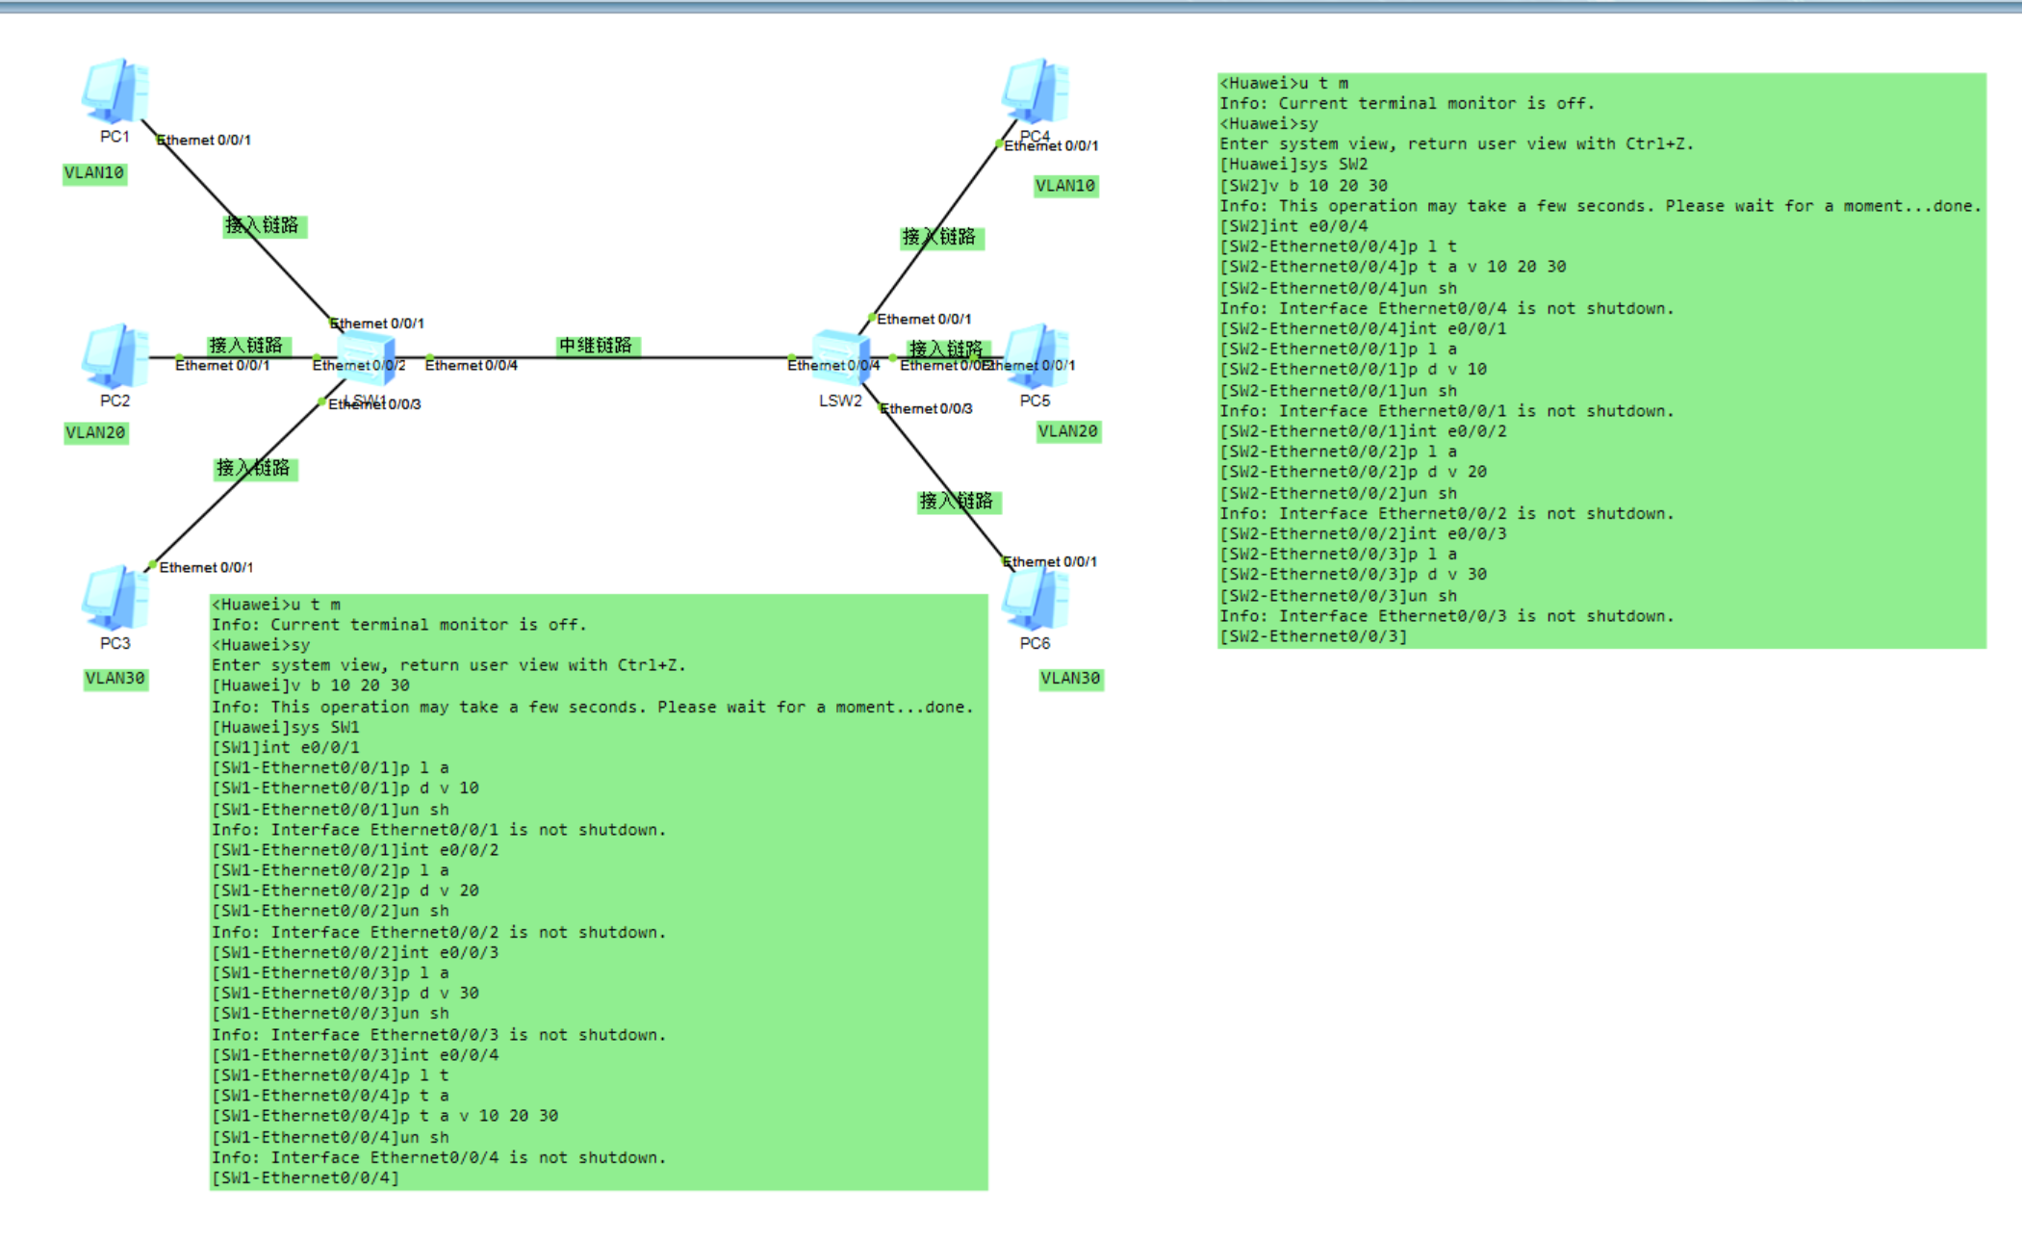2022x1241 pixels.
Task: Select the PC6 computer icon
Action: 1036,597
